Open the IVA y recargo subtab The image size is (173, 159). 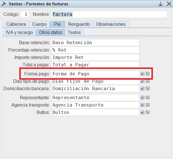pyautogui.click(x=19, y=33)
